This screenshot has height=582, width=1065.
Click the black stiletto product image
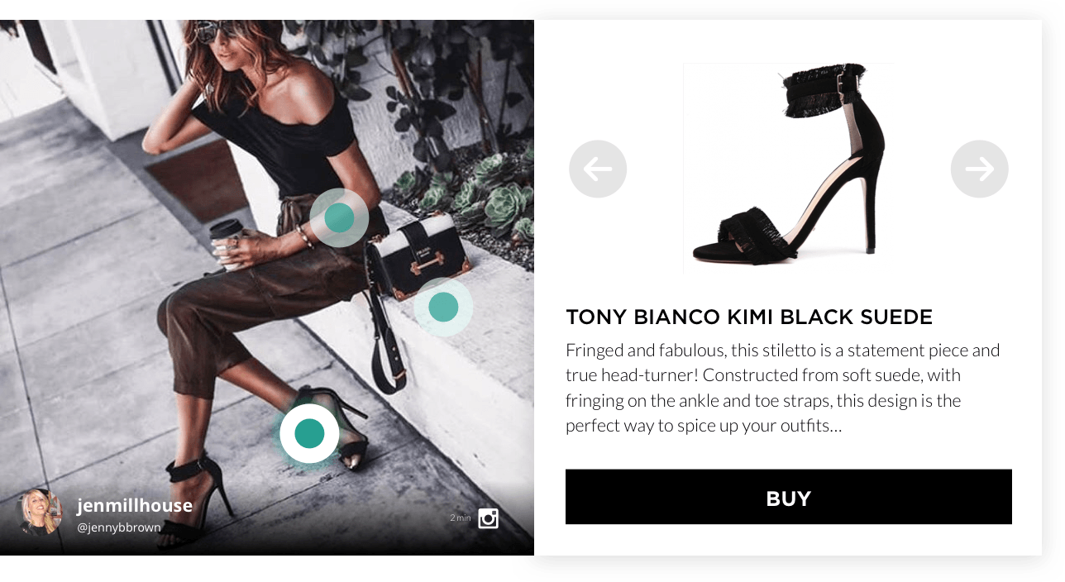(789, 169)
